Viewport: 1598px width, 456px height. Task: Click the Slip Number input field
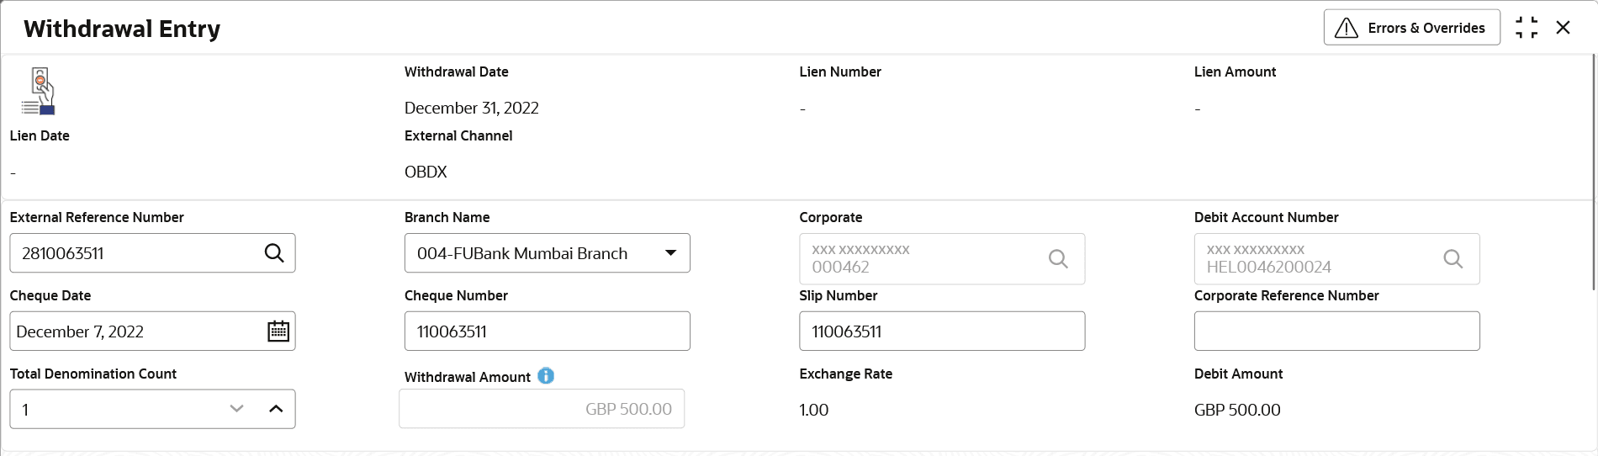click(941, 331)
